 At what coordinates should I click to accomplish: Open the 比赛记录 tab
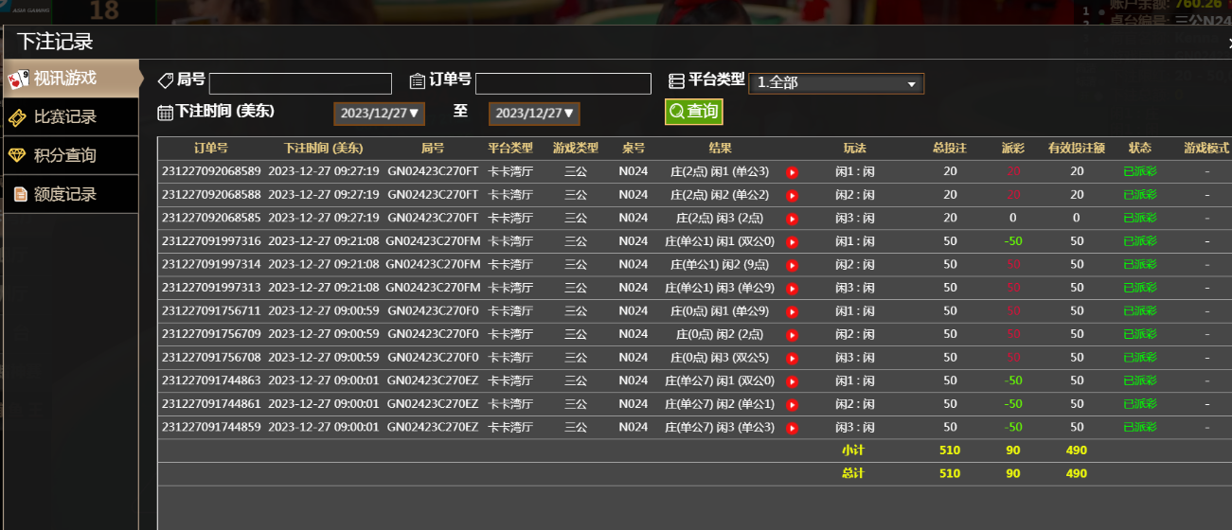click(x=71, y=117)
